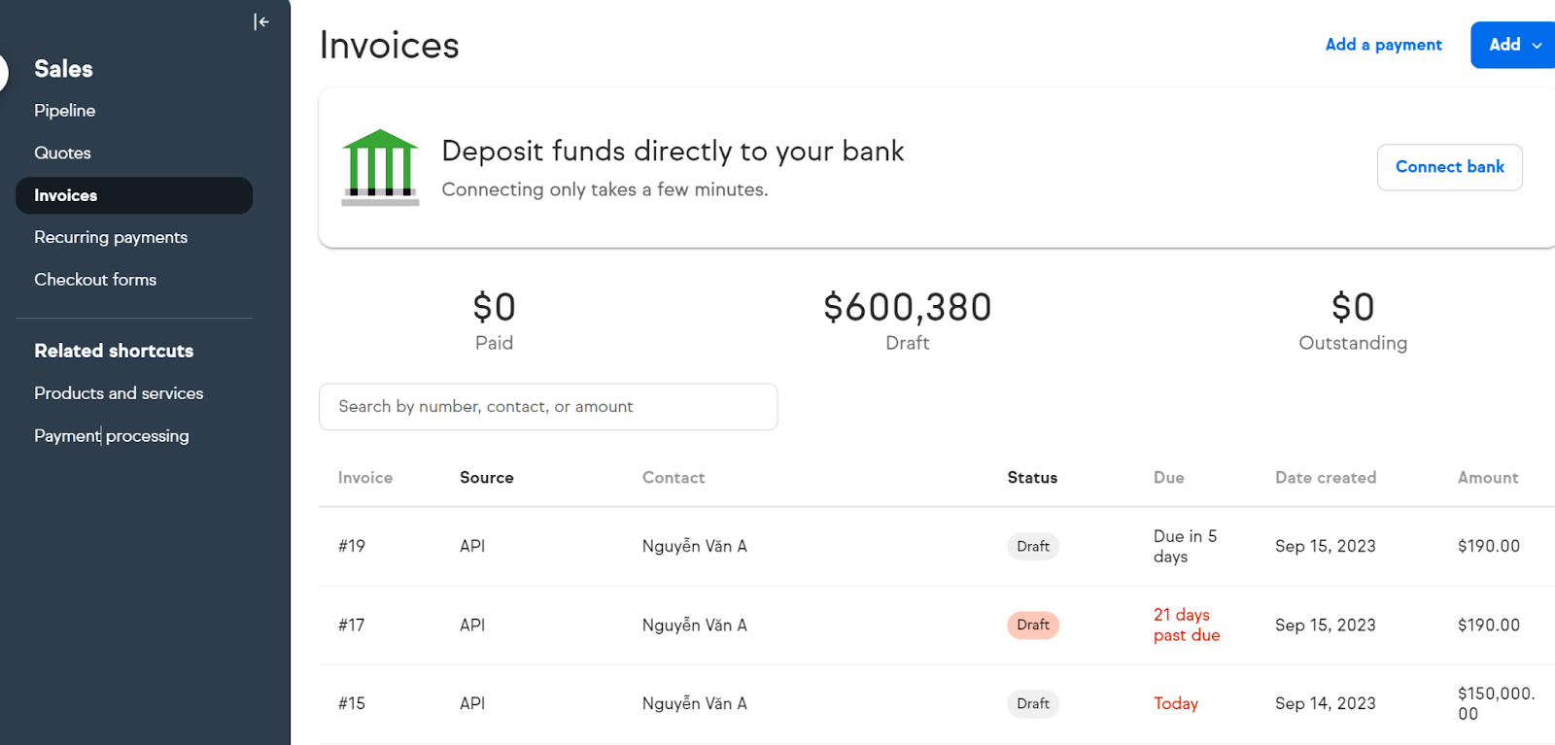
Task: Focus the invoice search field
Action: click(x=548, y=406)
